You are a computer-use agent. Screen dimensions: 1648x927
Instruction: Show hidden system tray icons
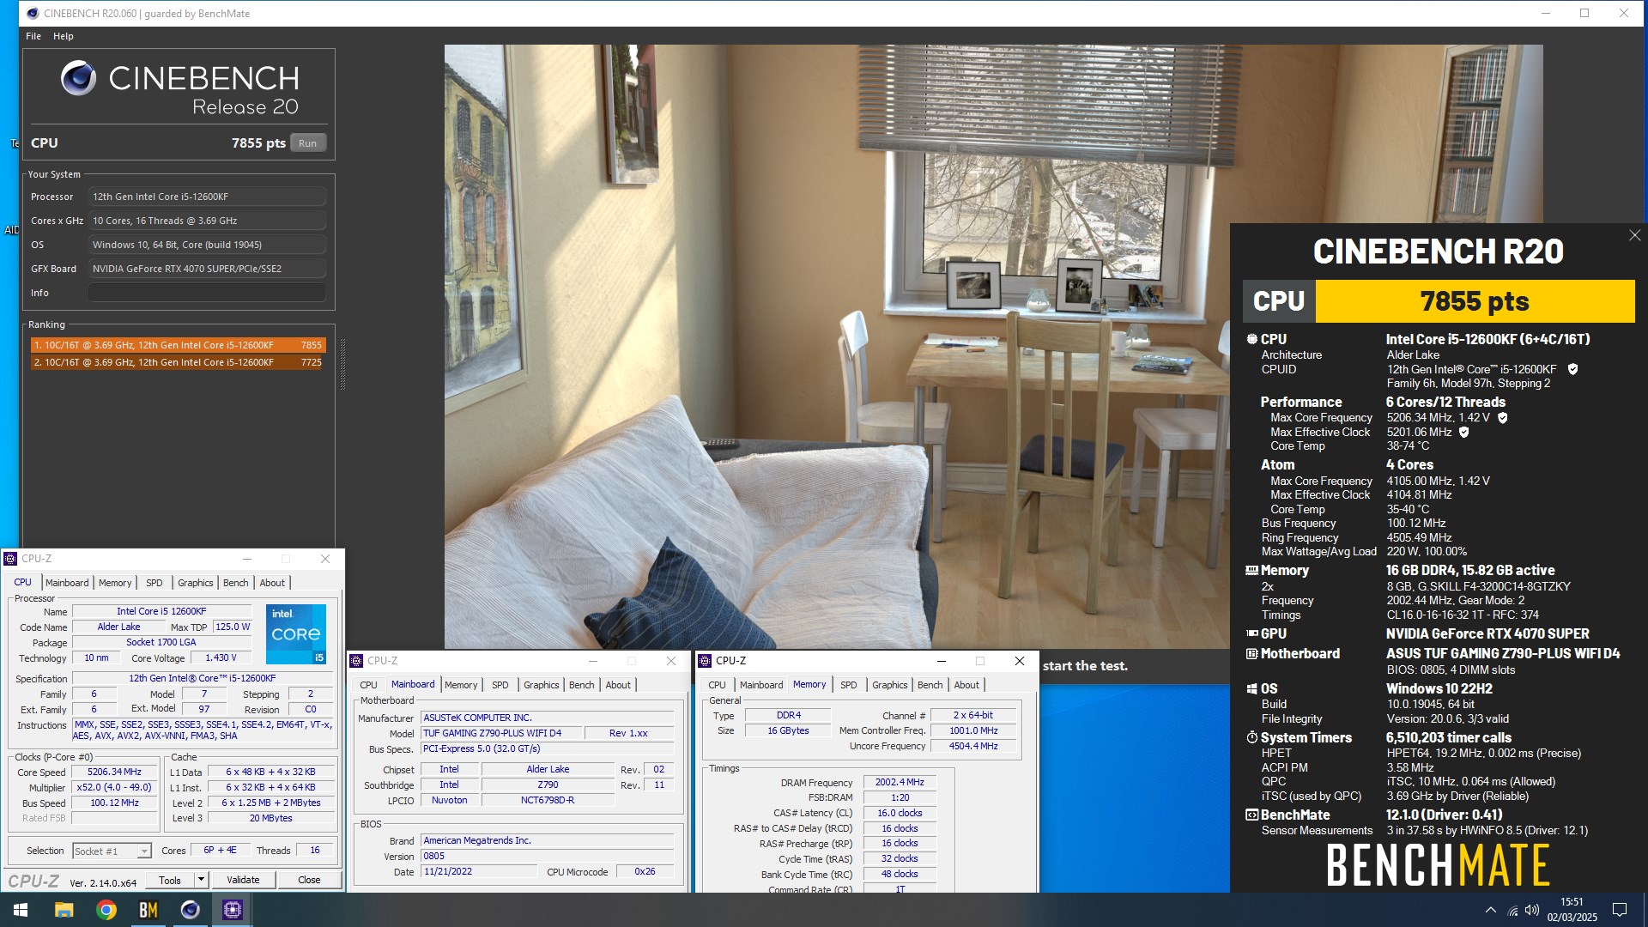1491,910
